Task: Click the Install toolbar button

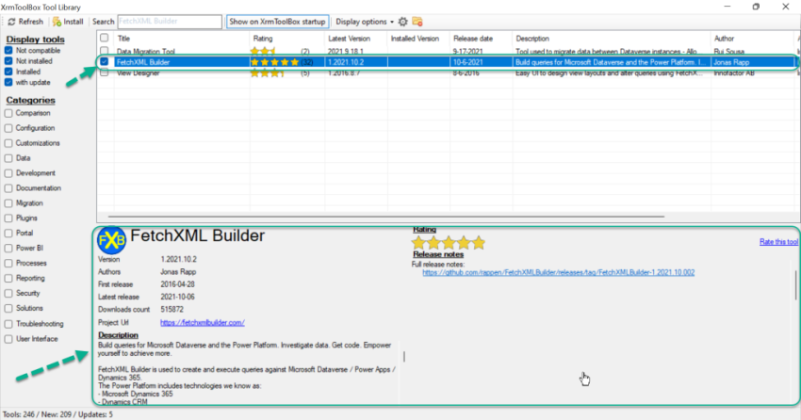Action: pyautogui.click(x=68, y=22)
